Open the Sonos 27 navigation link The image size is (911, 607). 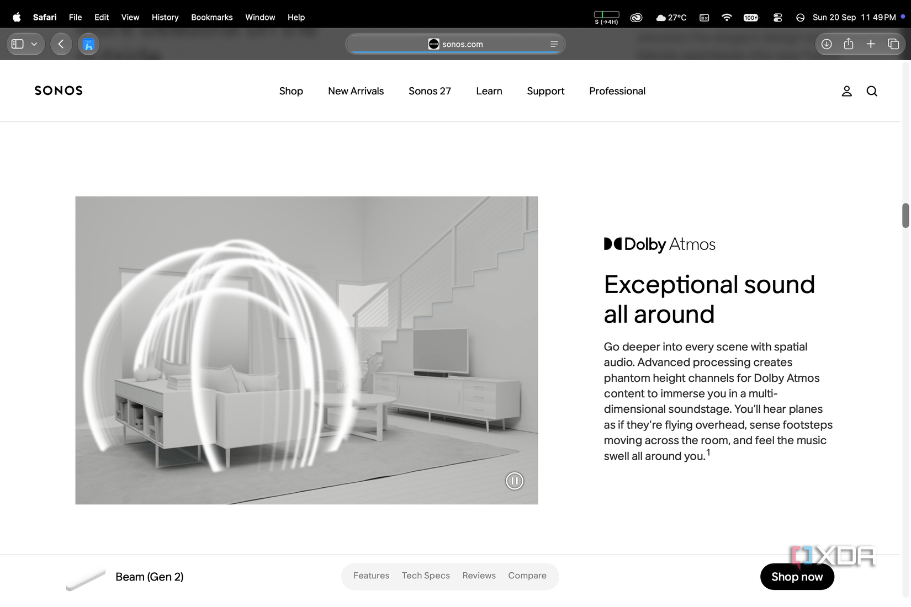point(430,91)
